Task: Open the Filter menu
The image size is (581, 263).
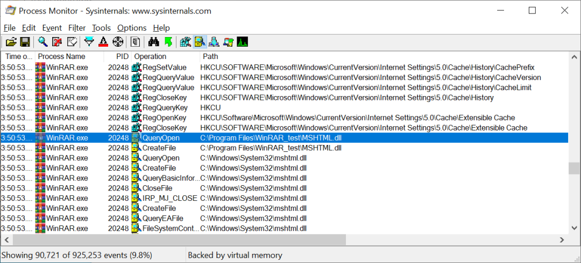Action: pyautogui.click(x=77, y=28)
